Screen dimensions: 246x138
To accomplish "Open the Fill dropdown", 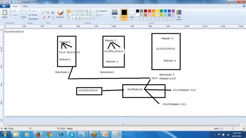I will (x=100, y=15).
